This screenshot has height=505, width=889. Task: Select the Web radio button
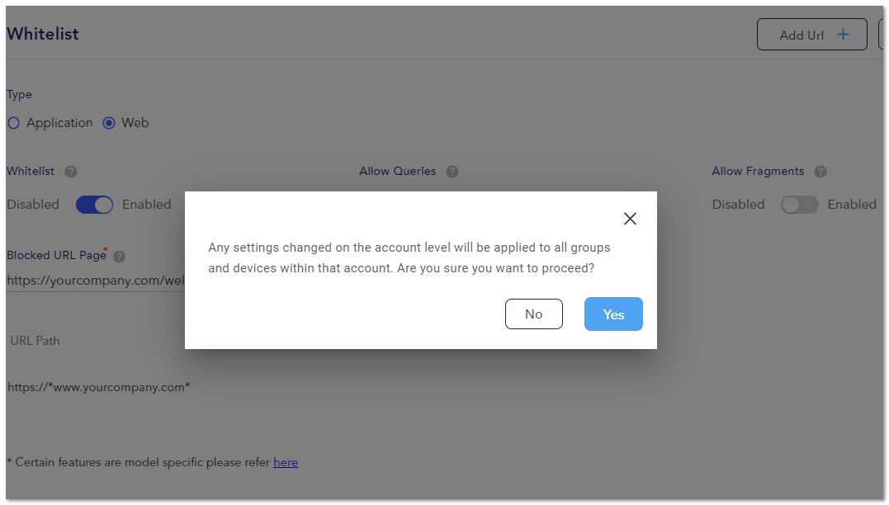pyautogui.click(x=109, y=123)
